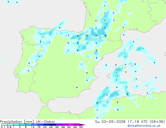The height and width of the screenshot is (128, 166).
Task: Click legend label '20'
Action: point(45,127)
